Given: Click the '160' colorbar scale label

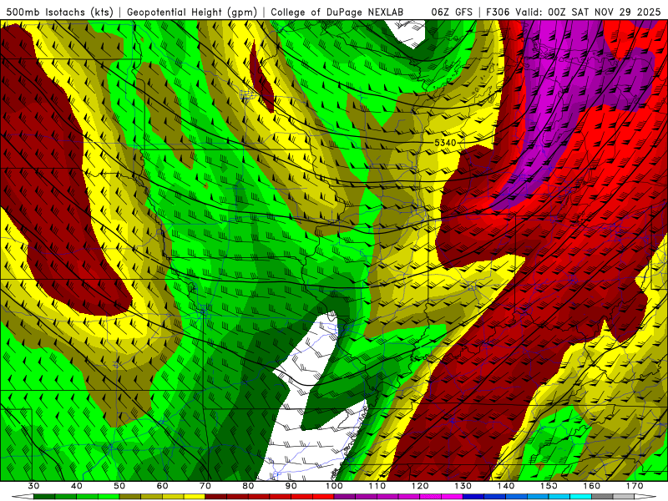Looking at the screenshot, I should point(592,486).
